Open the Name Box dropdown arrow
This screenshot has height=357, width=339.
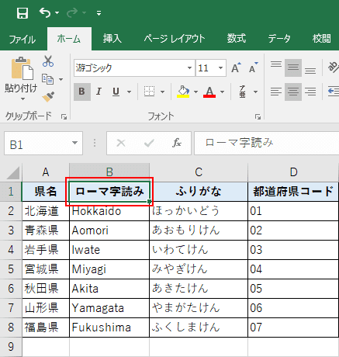pos(74,143)
